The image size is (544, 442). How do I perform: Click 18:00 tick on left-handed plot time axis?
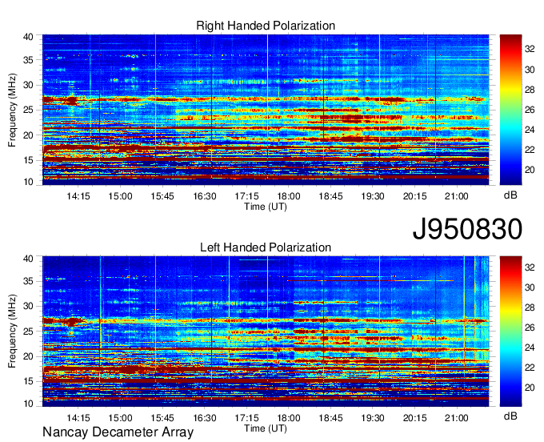pyautogui.click(x=288, y=418)
